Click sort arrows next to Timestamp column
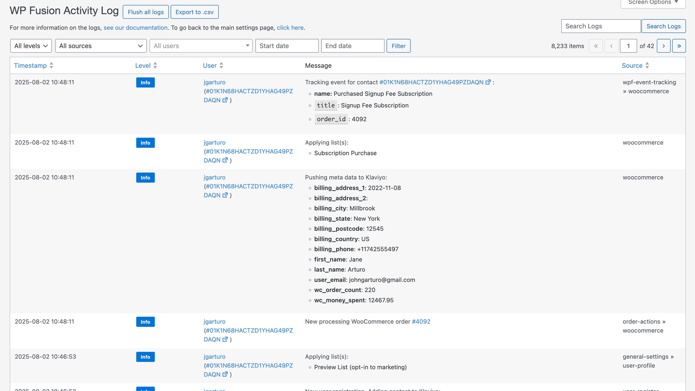The image size is (695, 391). pos(51,66)
